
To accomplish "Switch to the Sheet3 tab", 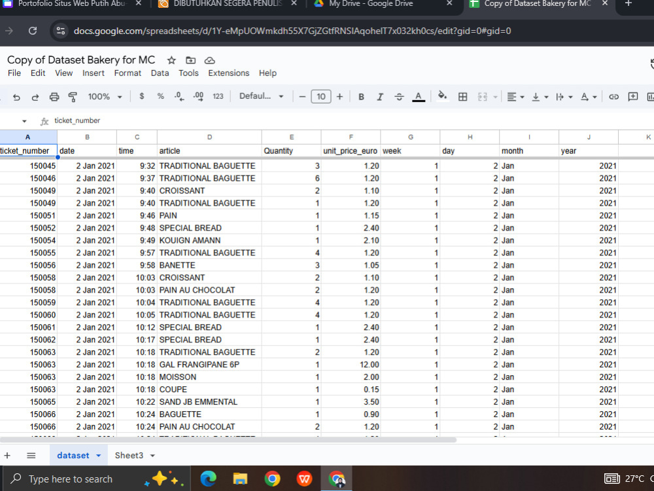I will pos(129,456).
